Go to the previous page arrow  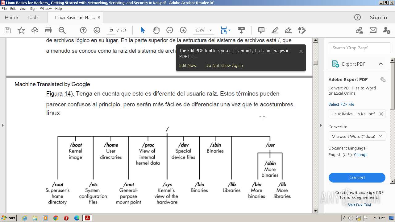click(x=83, y=30)
